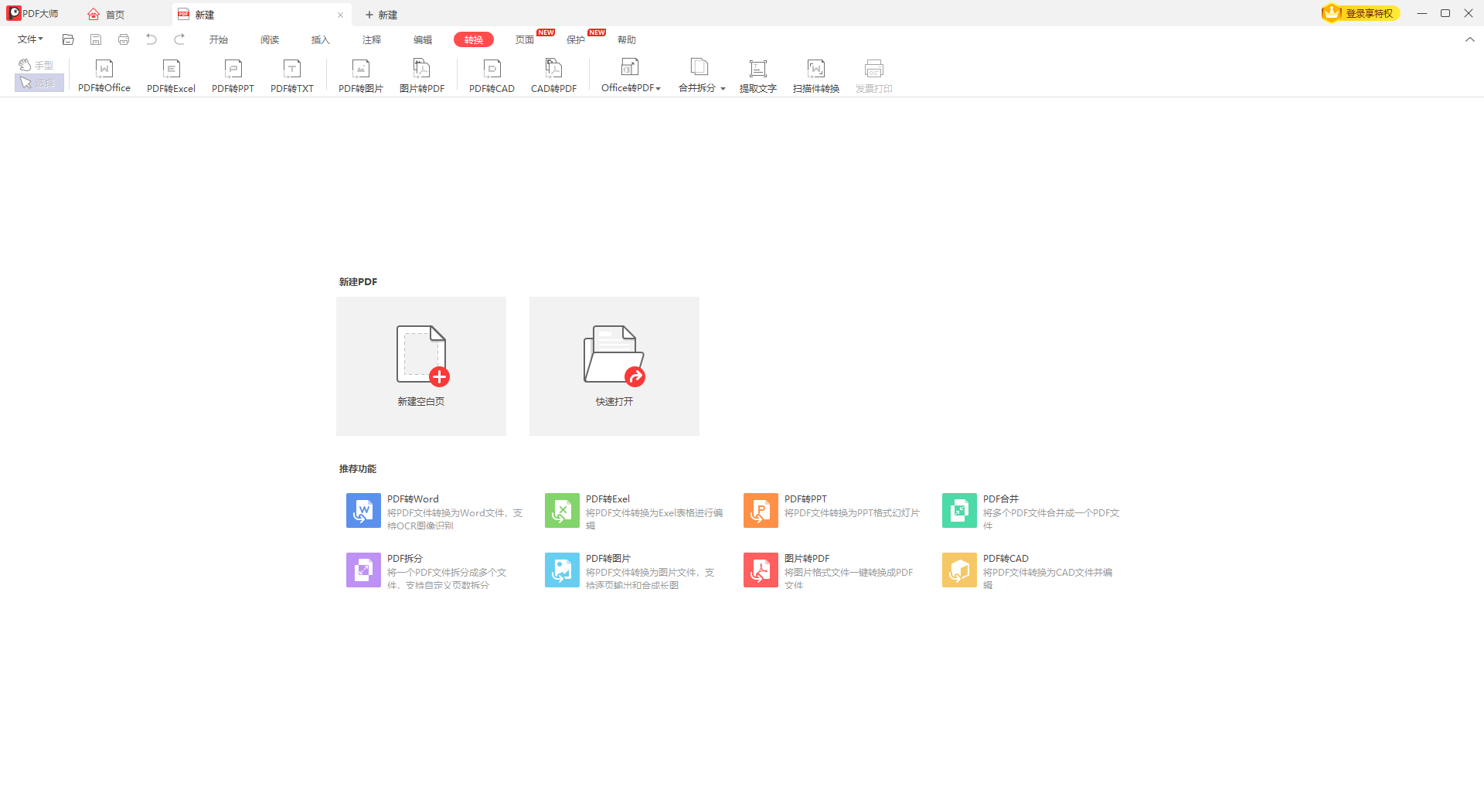Launch the PDF转图片 tool

[x=360, y=76]
